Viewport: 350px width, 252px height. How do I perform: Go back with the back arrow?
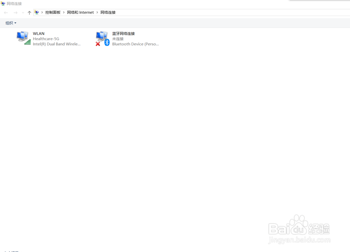[x=6, y=13]
